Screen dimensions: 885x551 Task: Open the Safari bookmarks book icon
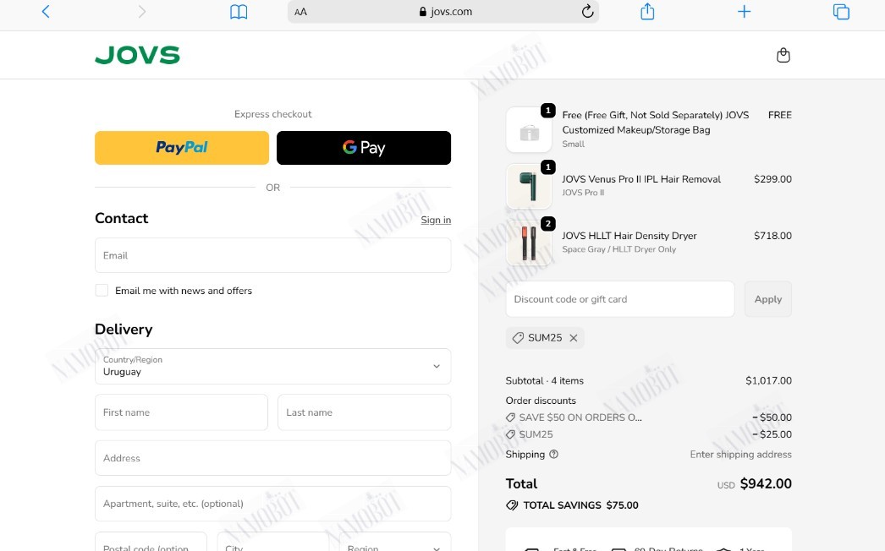(x=239, y=12)
